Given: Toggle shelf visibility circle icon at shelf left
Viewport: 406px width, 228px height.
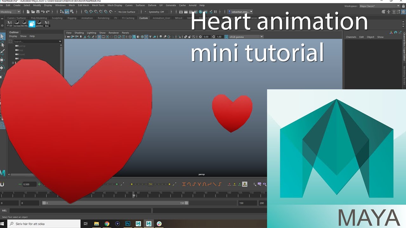Looking at the screenshot, I should pyautogui.click(x=2, y=26).
